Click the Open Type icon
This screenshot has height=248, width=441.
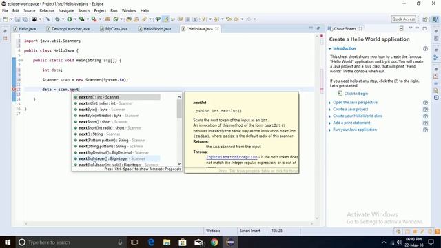pos(129,19)
